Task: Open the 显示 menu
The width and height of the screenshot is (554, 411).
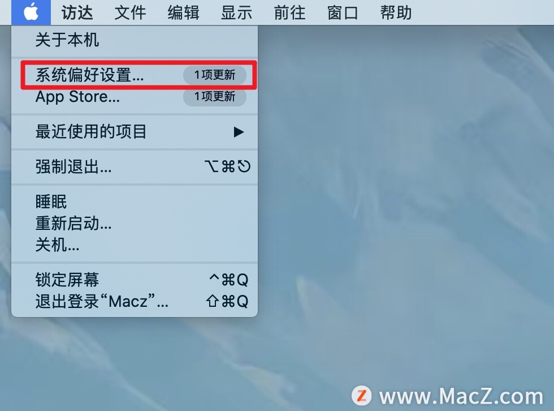Action: (x=236, y=12)
